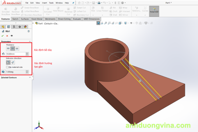Click the rib thickness 10.00mm input field
The image size is (198, 132).
click(x=15, y=54)
